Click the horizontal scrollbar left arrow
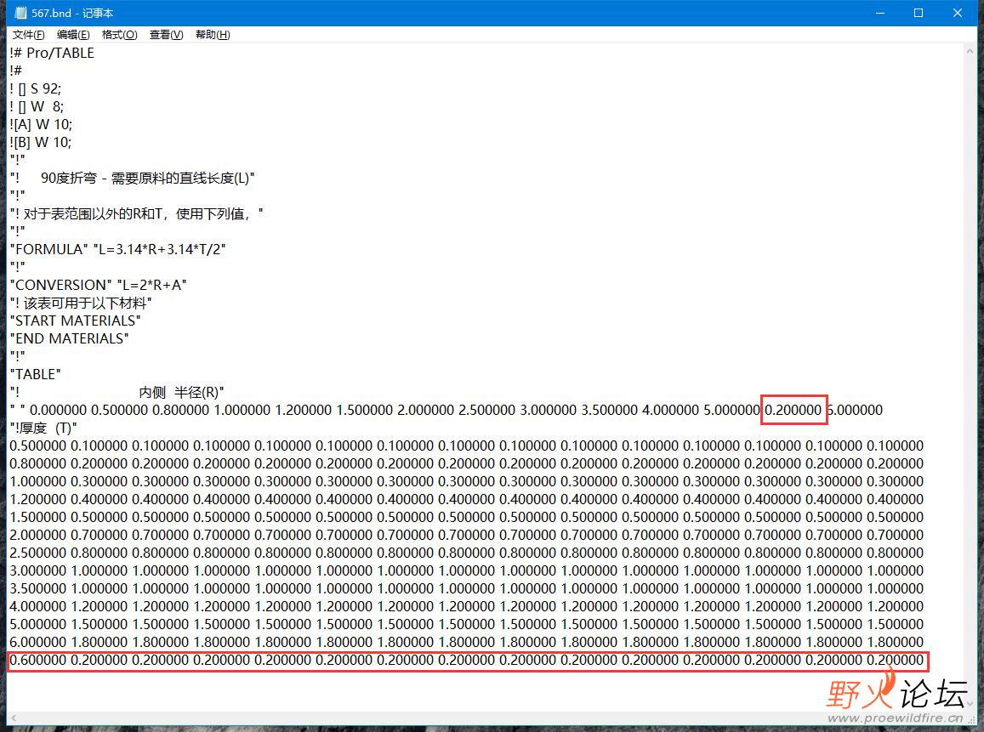Image resolution: width=984 pixels, height=732 pixels. [13, 718]
